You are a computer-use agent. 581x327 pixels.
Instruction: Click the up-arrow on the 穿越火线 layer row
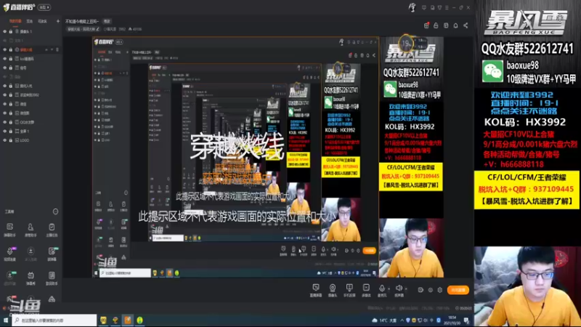point(46,49)
